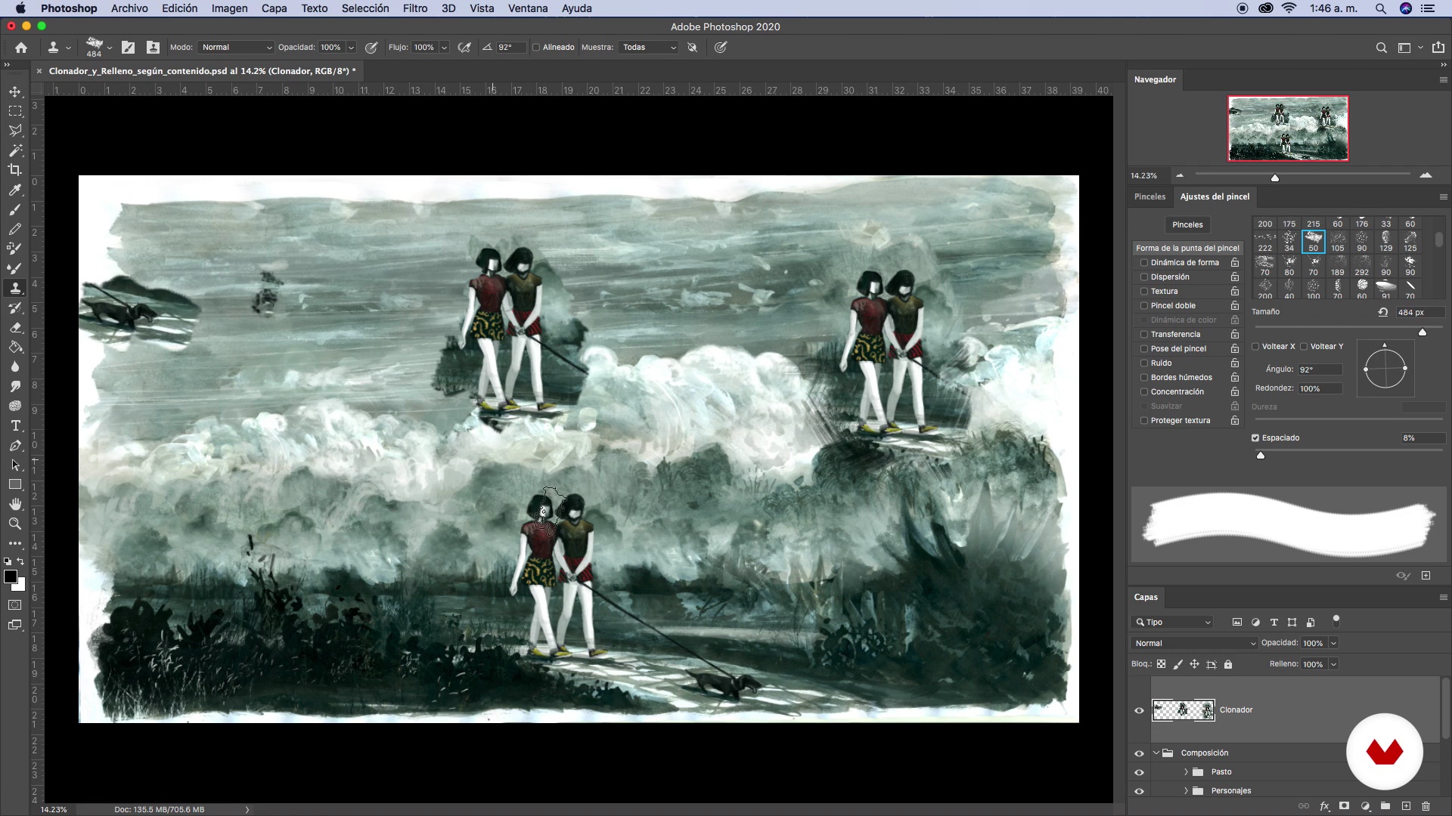
Task: Select the Eyedropper tool
Action: 15,190
